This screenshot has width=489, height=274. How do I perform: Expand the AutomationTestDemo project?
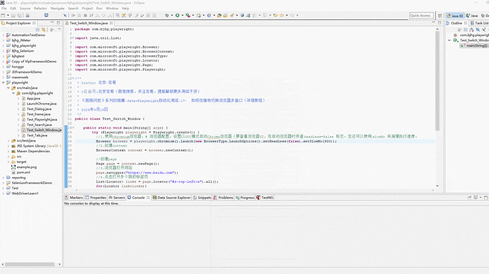point(3,35)
